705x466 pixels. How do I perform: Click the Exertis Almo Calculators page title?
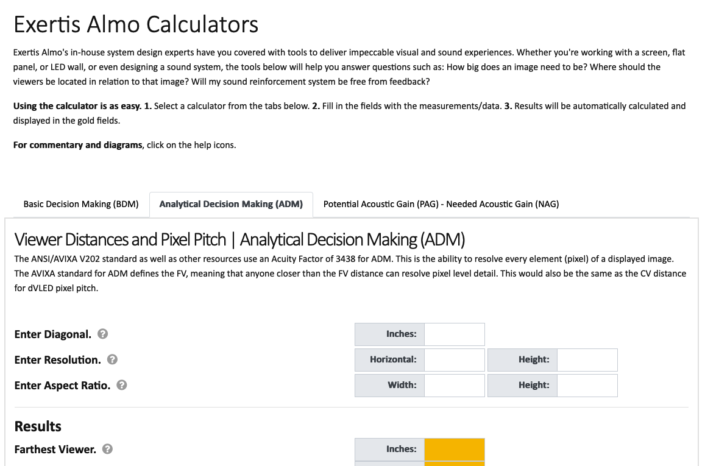coord(136,24)
